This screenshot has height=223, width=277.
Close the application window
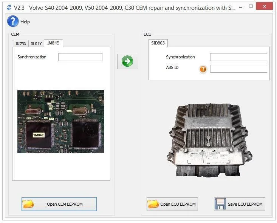[x=264, y=6]
